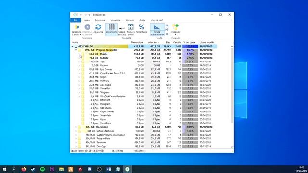This screenshot has height=173, width=308.
Task: Sort by the Dimensione column header
Action: tap(137, 42)
